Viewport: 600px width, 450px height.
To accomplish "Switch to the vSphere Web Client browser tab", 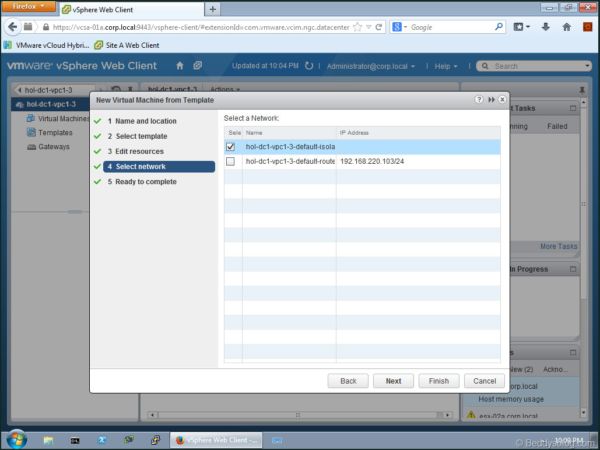I will (132, 9).
